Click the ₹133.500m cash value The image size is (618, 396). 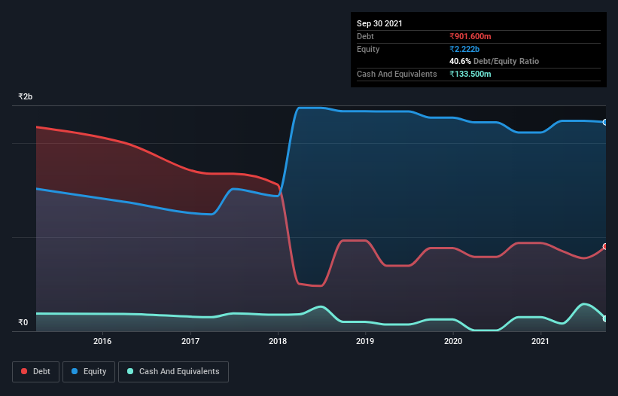pyautogui.click(x=470, y=74)
